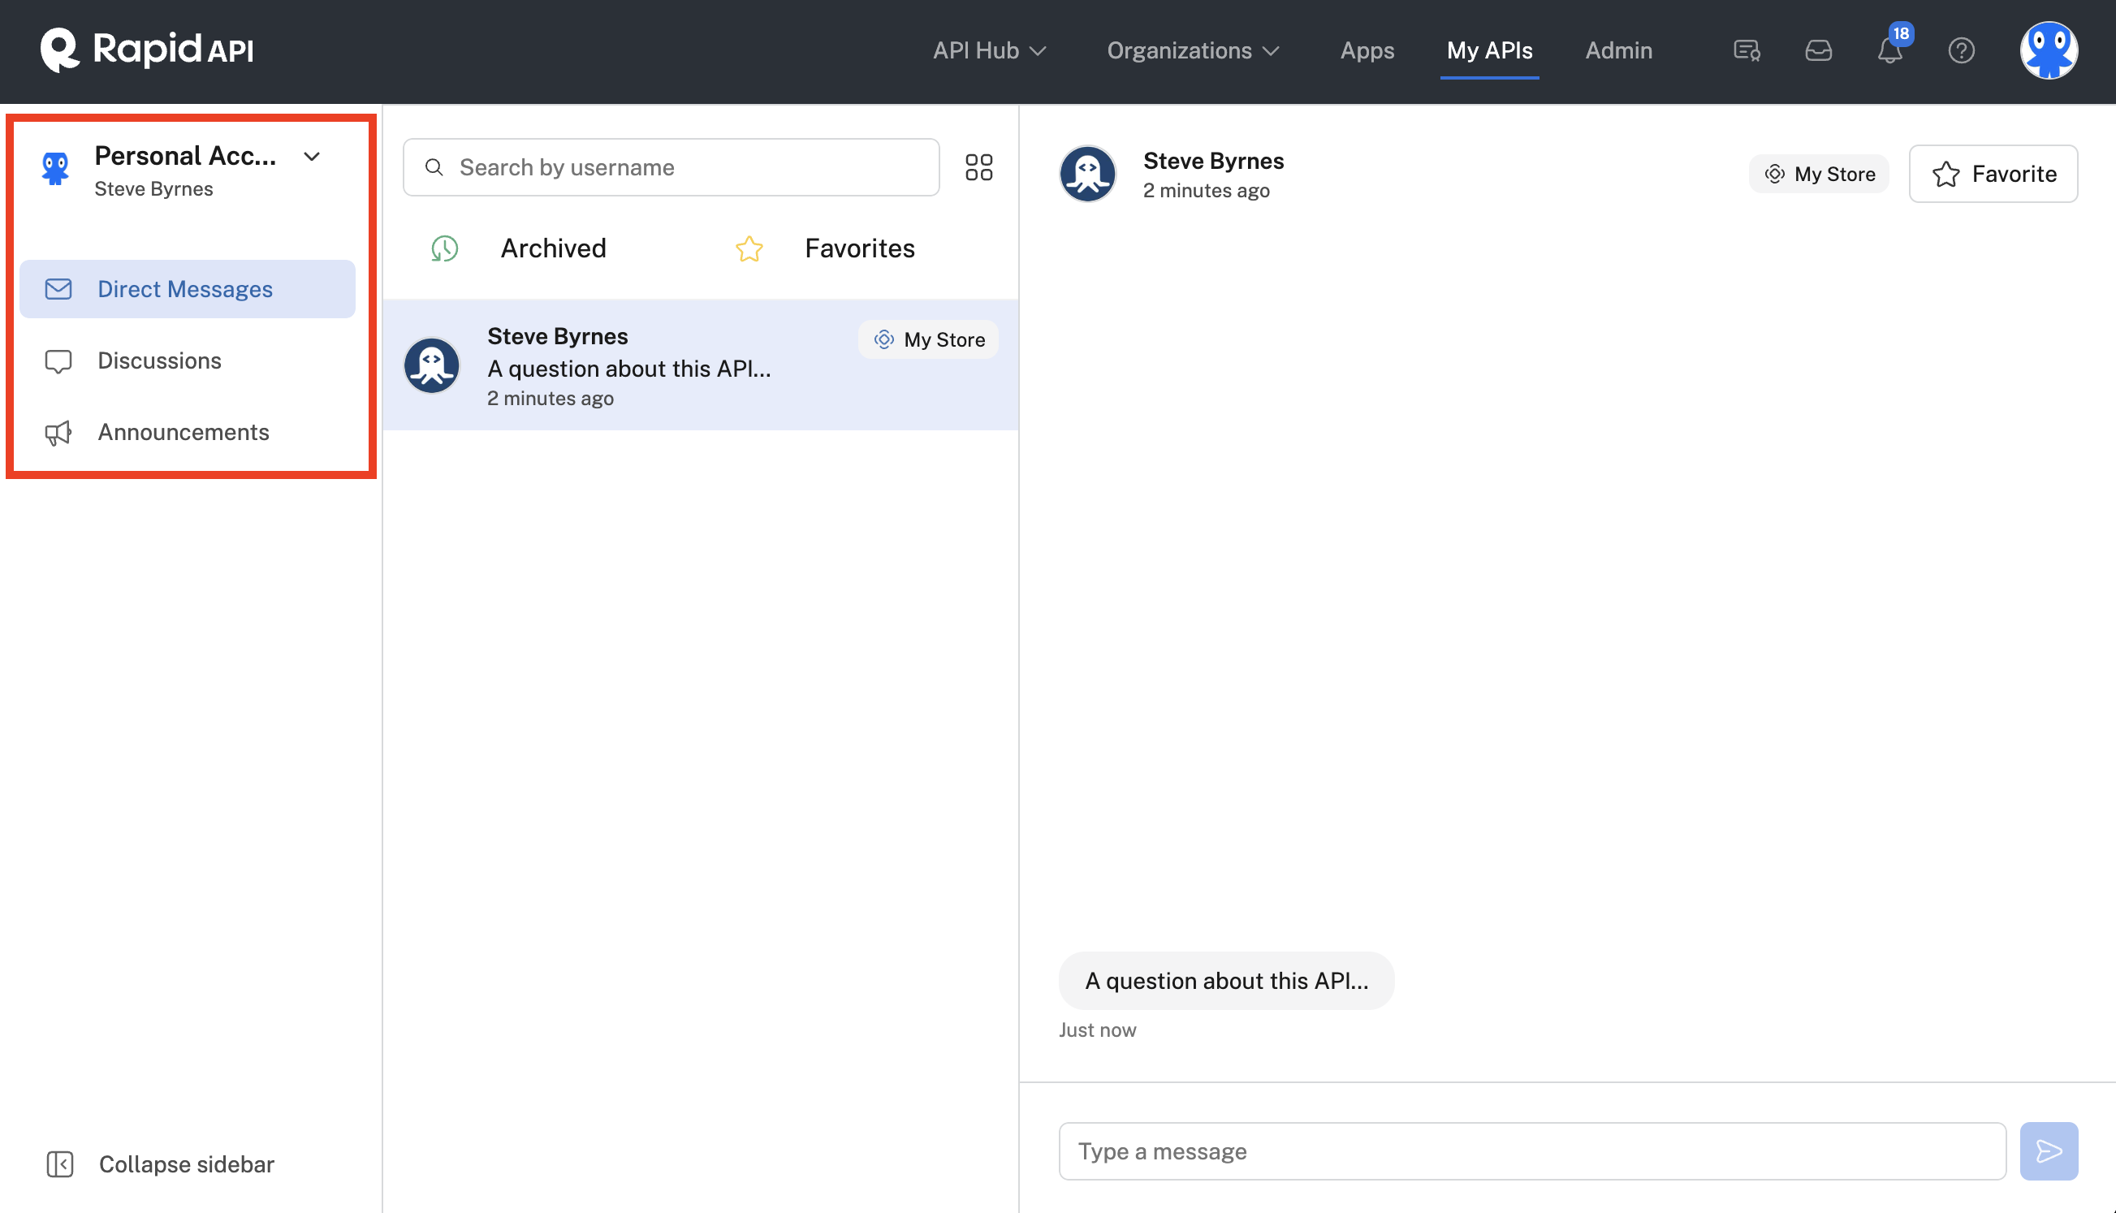Expand the Personal Account switcher chevron

pyautogui.click(x=312, y=157)
